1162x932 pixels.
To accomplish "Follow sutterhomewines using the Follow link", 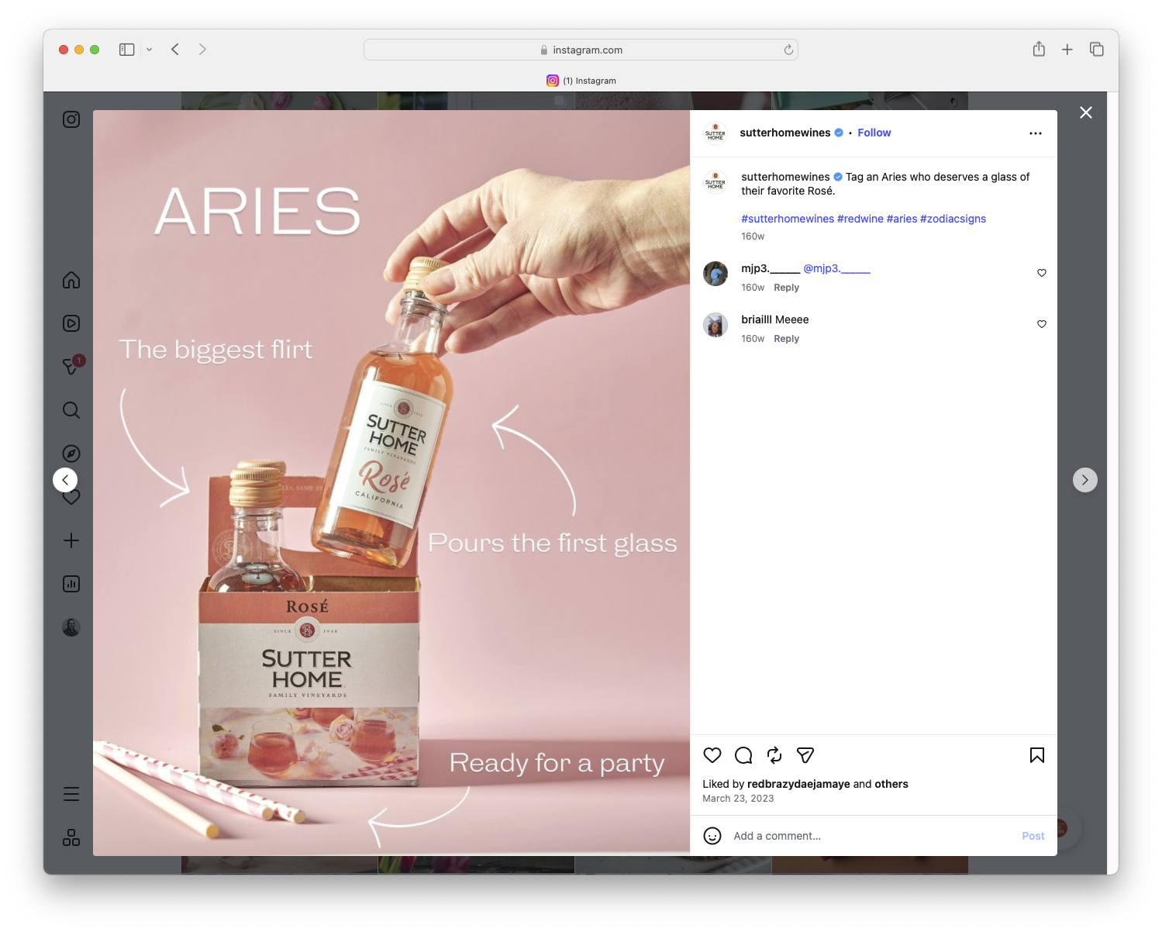I will coord(874,133).
